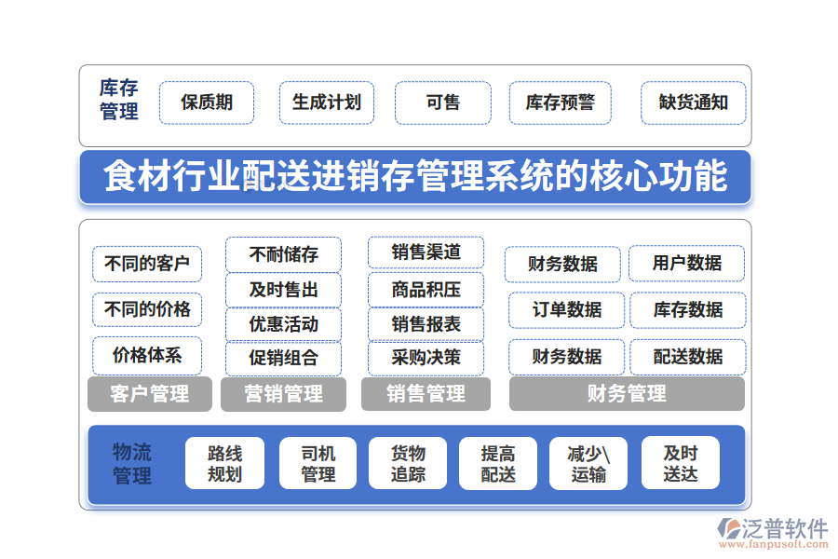Select the 司机管理 driver management item
Screen dimensions: 838x559
click(317, 462)
